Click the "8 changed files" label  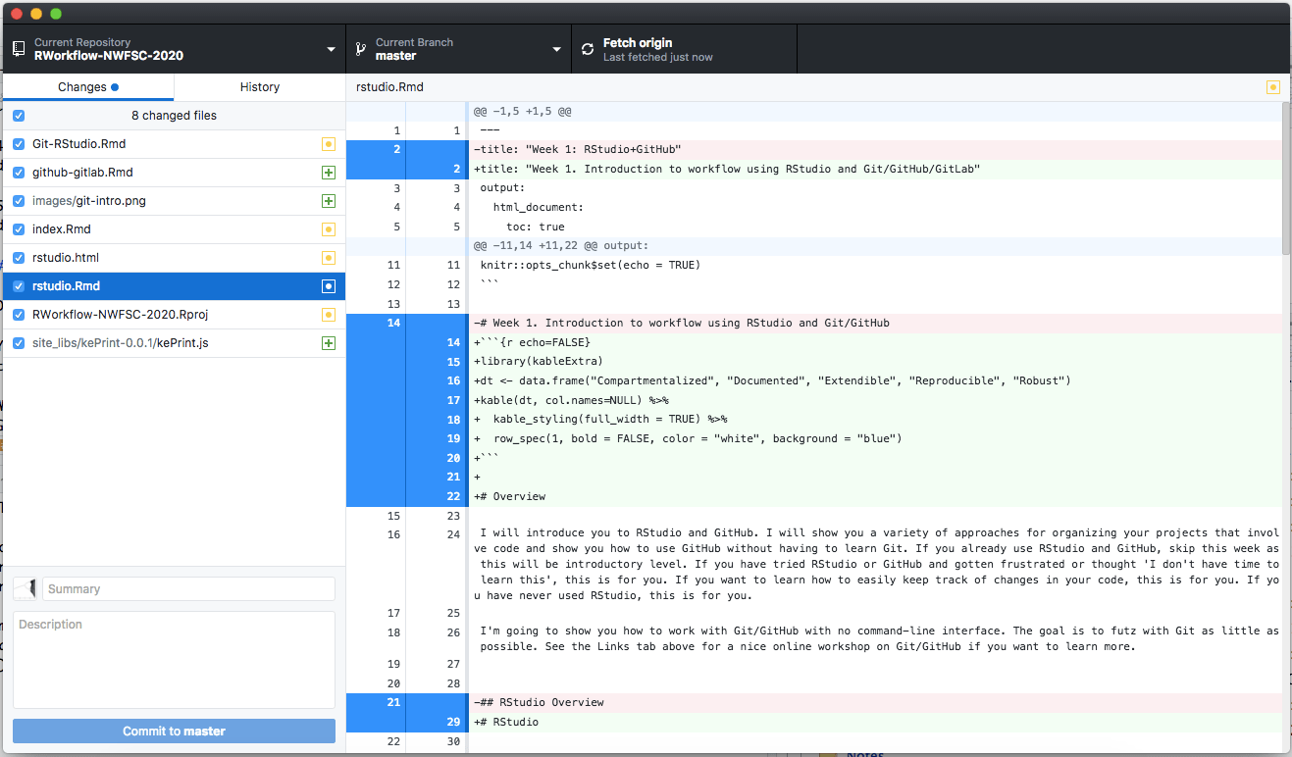click(x=175, y=116)
